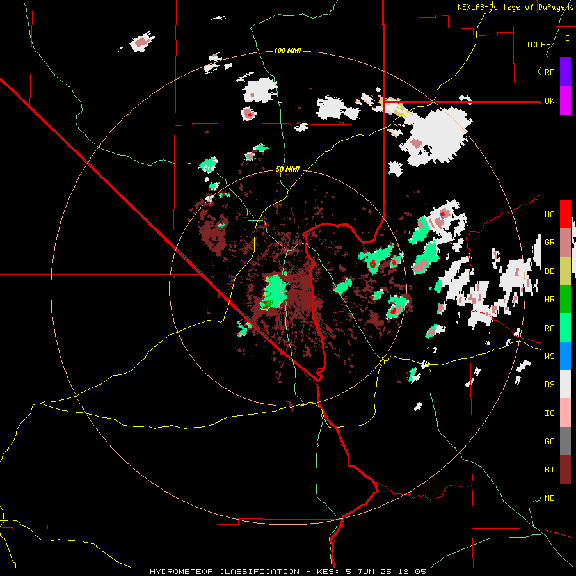
Task: Click the blue WS wet snow swatch
Action: [x=565, y=356]
